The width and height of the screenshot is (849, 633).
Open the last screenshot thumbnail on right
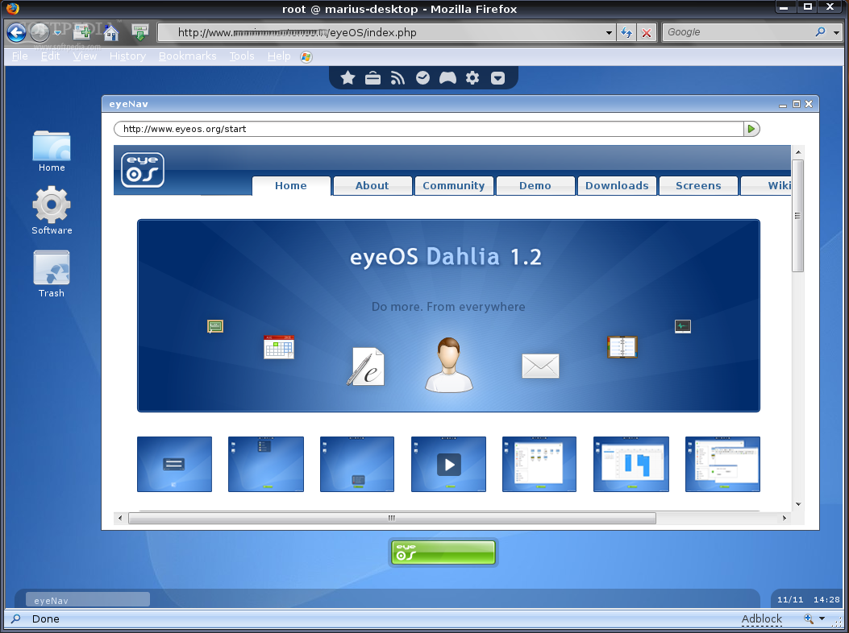point(723,464)
